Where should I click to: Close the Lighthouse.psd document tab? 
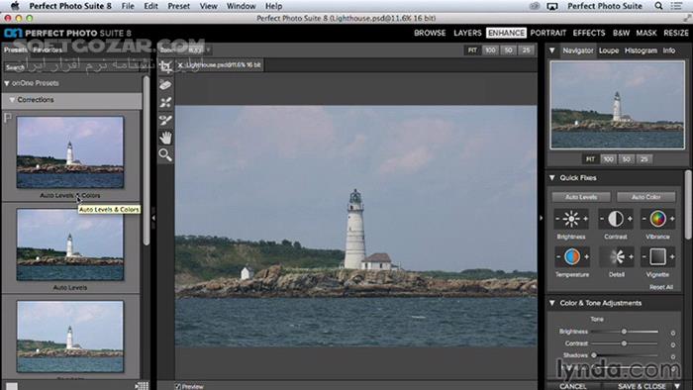click(x=180, y=65)
